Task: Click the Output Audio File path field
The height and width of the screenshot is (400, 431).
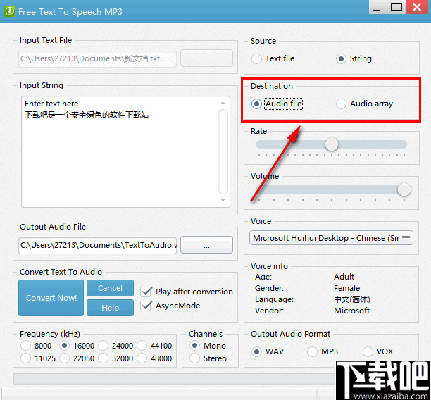Action: point(97,245)
